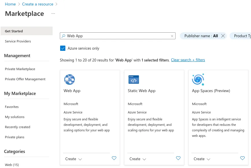Click into the Web App search field
The image size is (251, 168).
(x=118, y=36)
